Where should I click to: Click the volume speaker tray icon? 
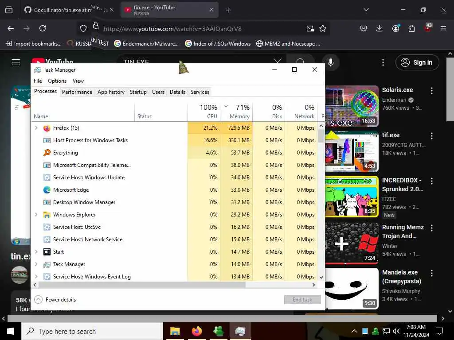pyautogui.click(x=396, y=331)
